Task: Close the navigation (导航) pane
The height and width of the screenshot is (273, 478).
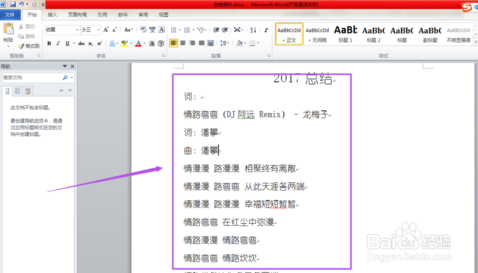Action: pos(72,66)
